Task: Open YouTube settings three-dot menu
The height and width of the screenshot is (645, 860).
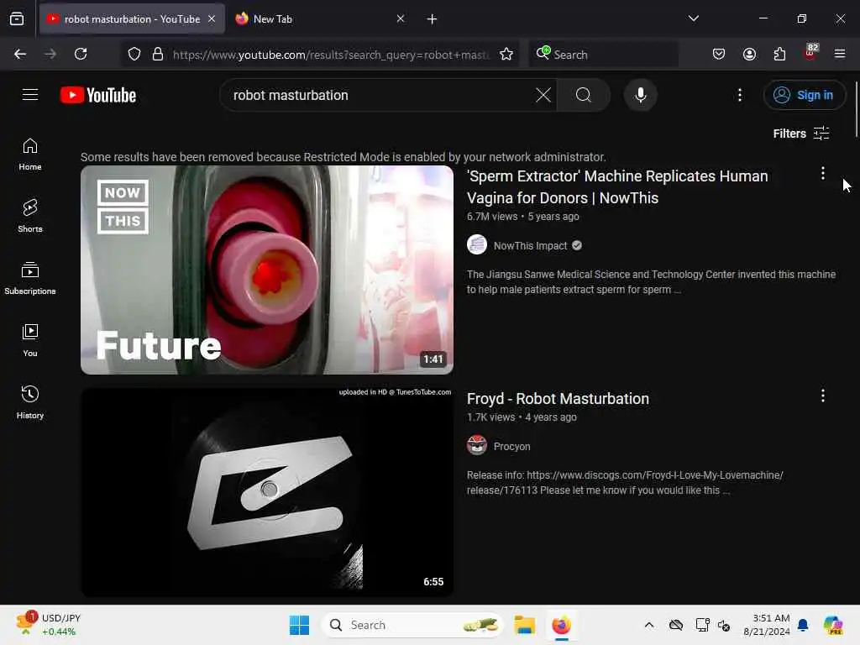Action: pyautogui.click(x=739, y=95)
